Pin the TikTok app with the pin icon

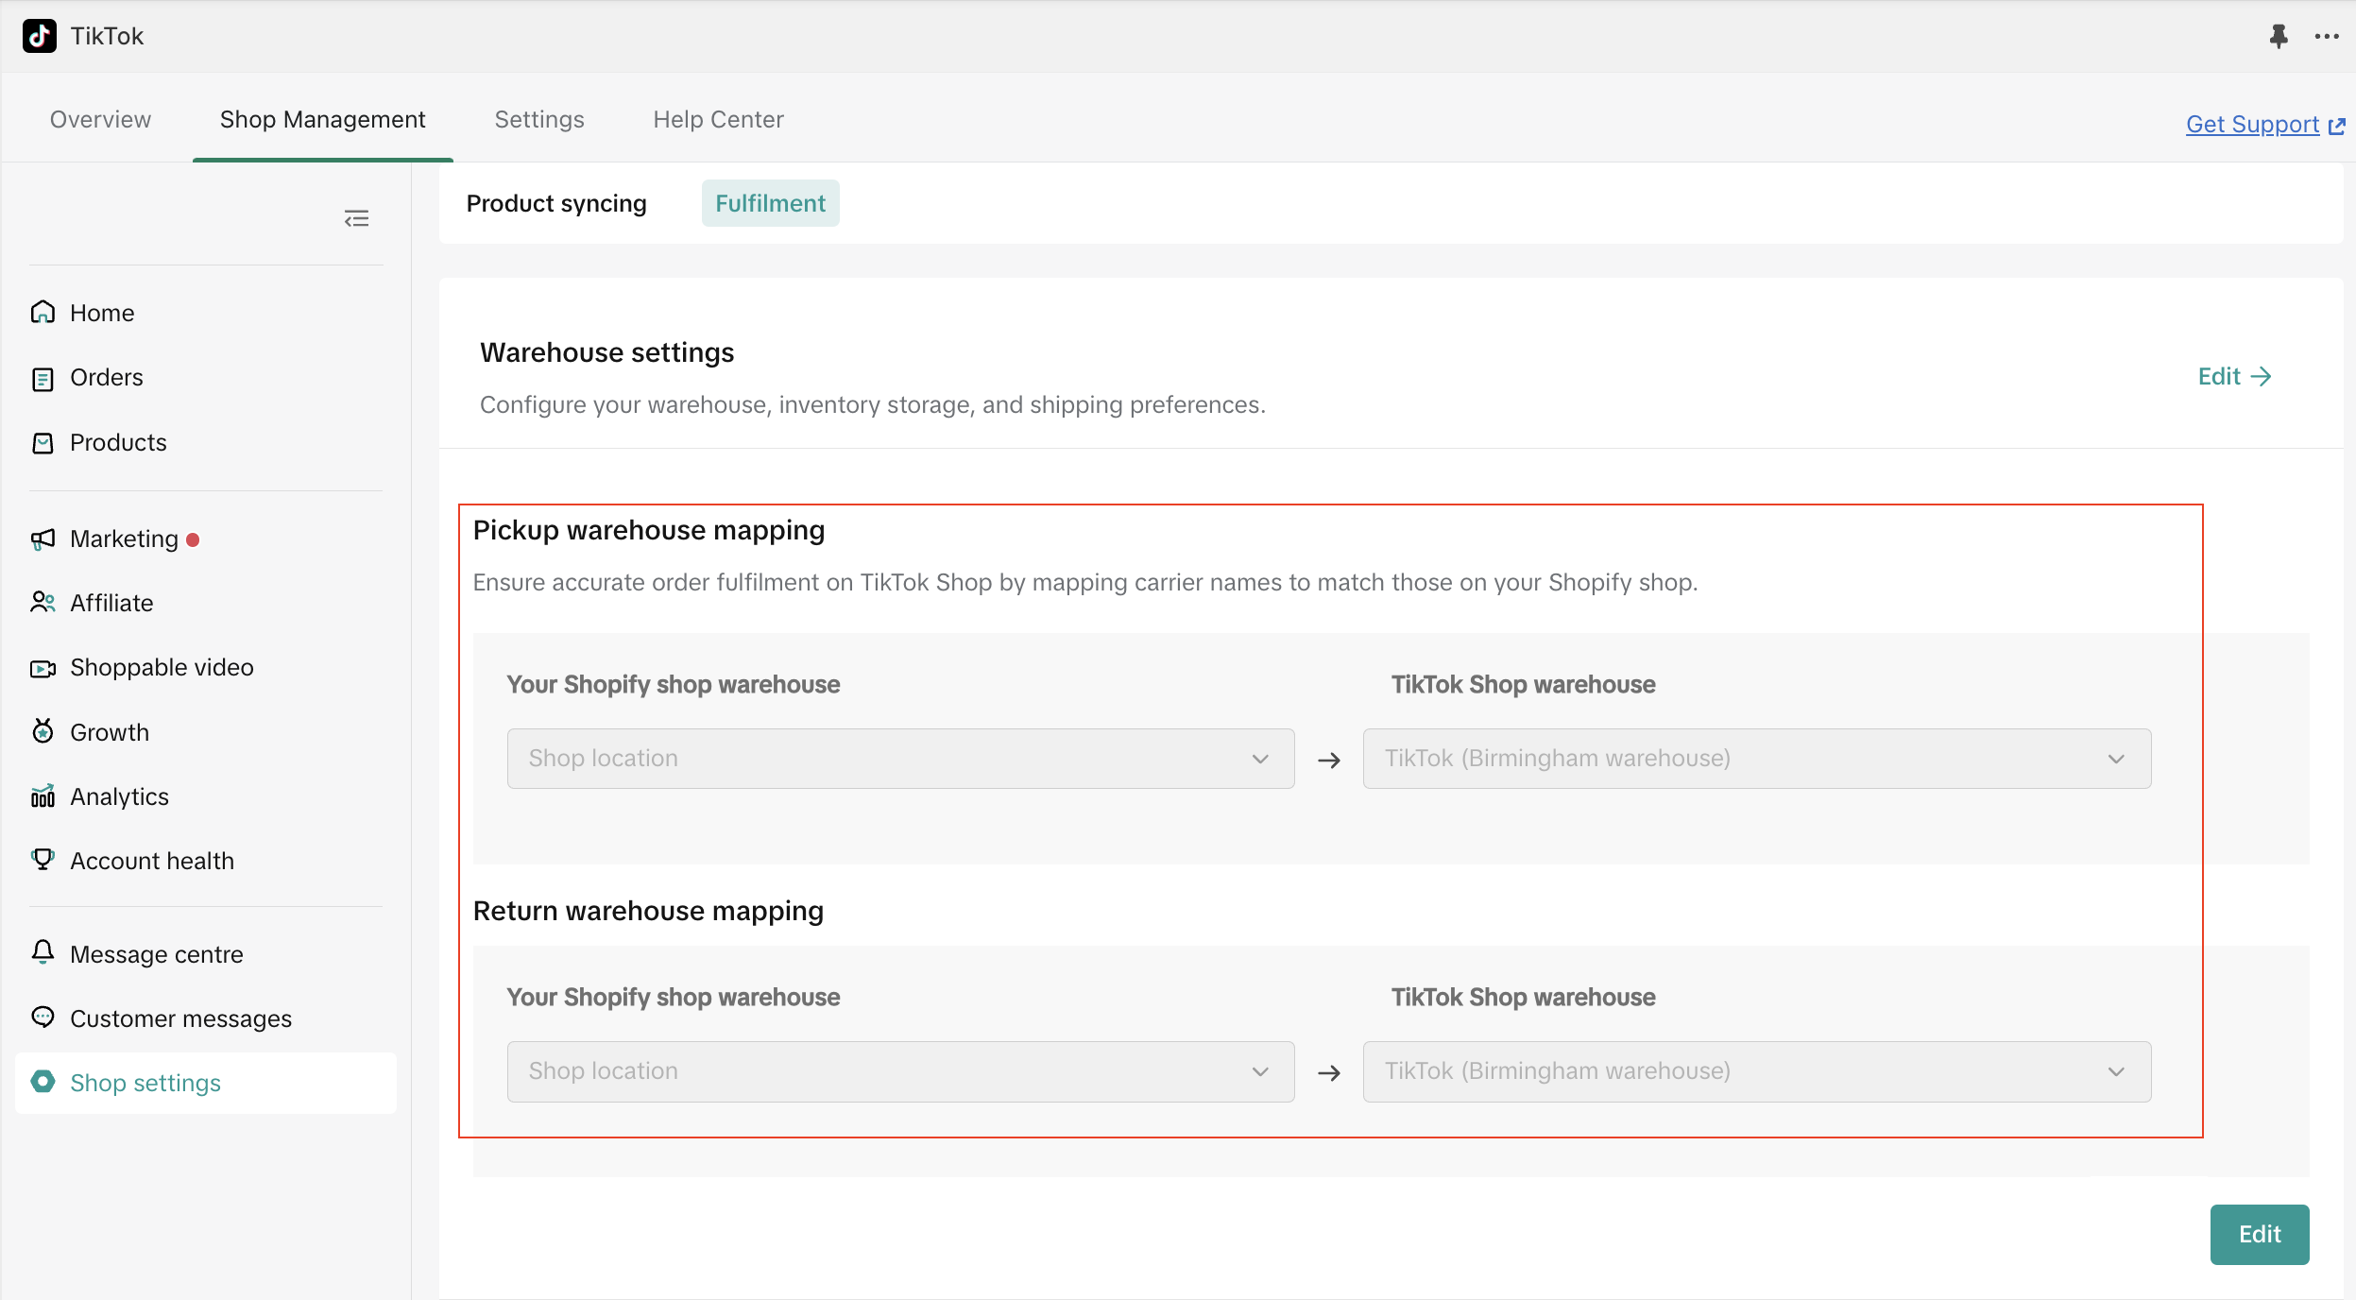(x=2279, y=36)
